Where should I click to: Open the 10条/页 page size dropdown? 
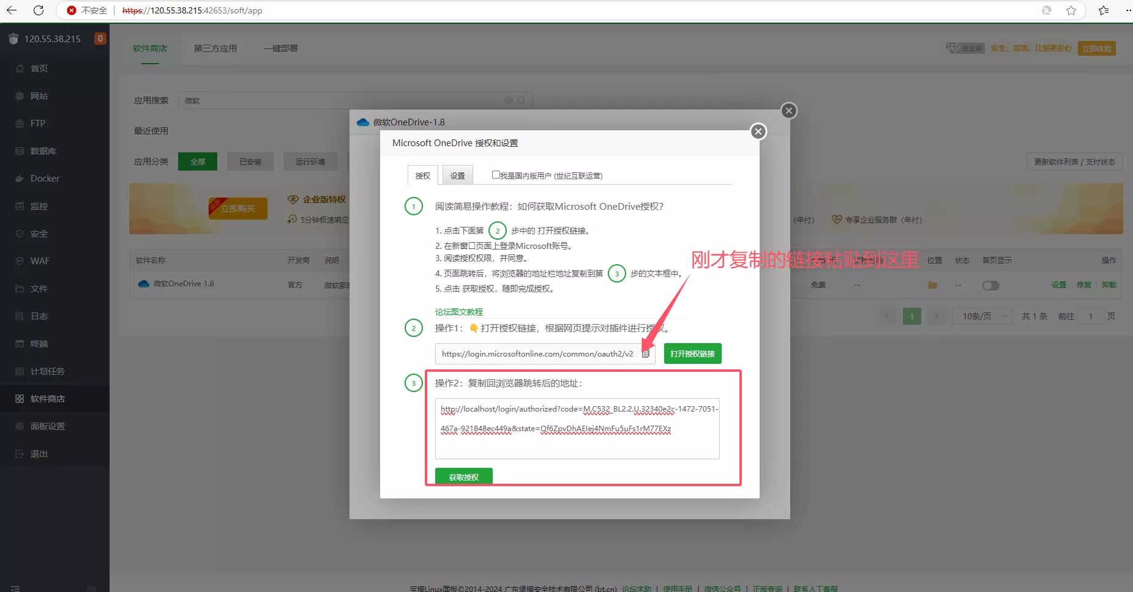(982, 316)
